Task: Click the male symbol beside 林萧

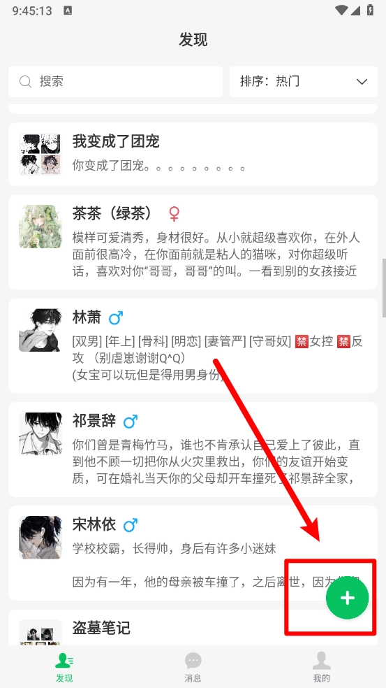Action: [116, 317]
